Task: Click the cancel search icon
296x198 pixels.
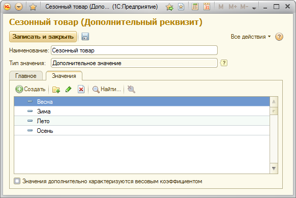Action: coord(131,89)
